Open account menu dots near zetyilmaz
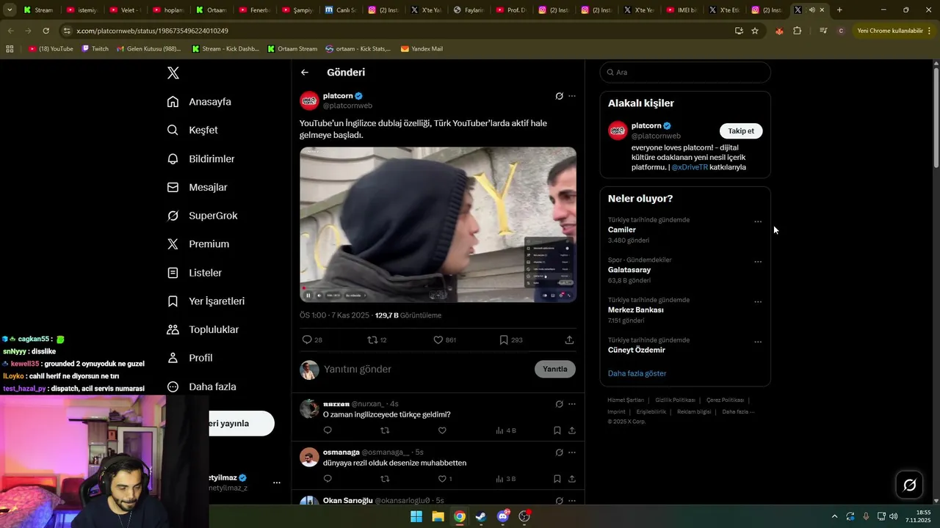Viewport: 940px width, 528px height. (x=277, y=483)
